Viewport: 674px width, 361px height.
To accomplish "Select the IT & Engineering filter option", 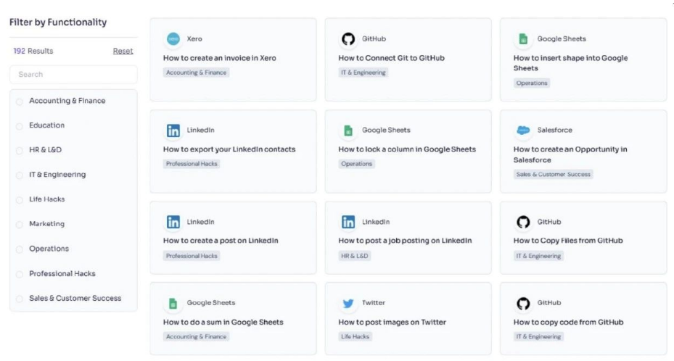I will [x=20, y=175].
